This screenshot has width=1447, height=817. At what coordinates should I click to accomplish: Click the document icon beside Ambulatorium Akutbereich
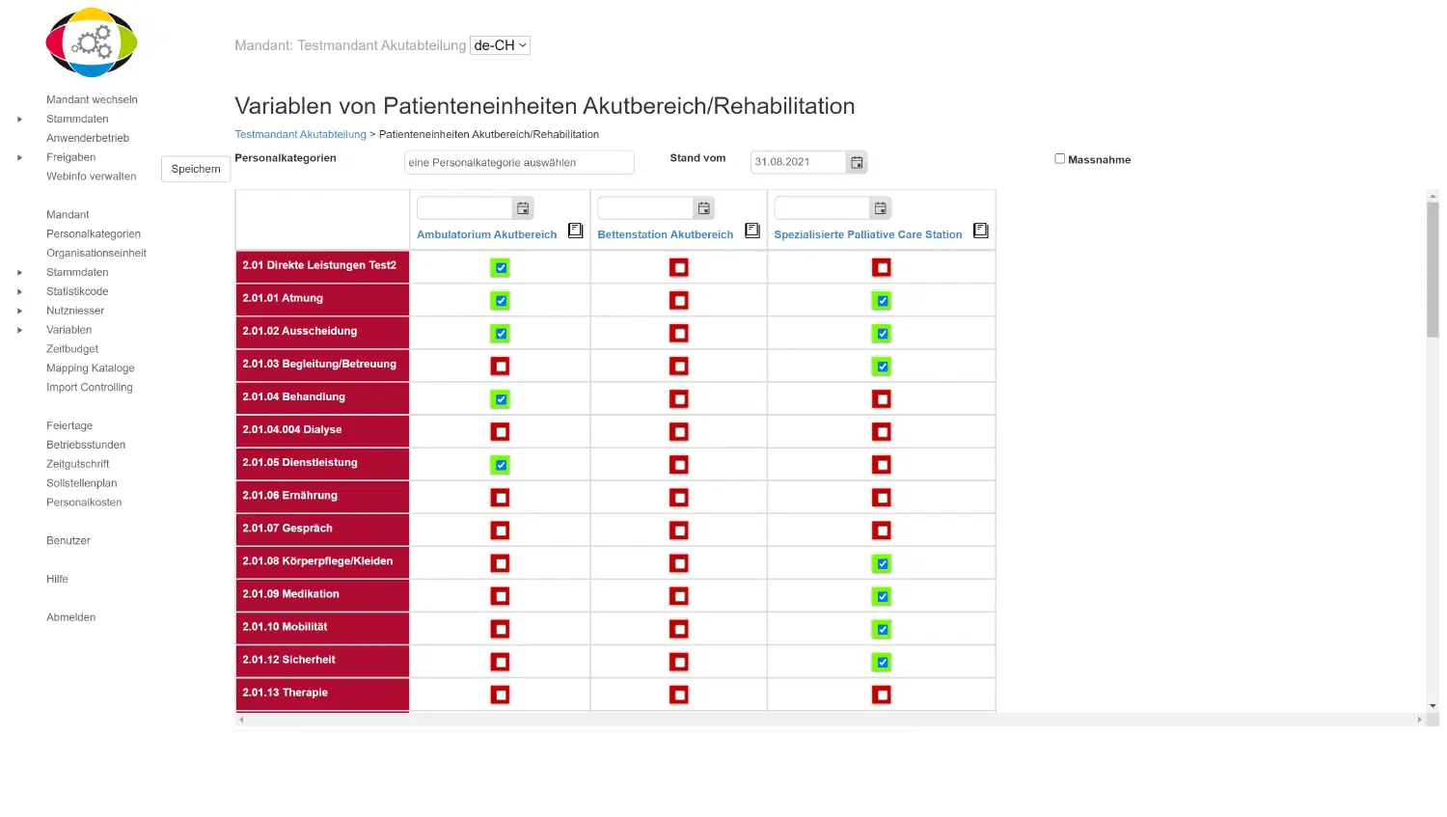coord(576,231)
